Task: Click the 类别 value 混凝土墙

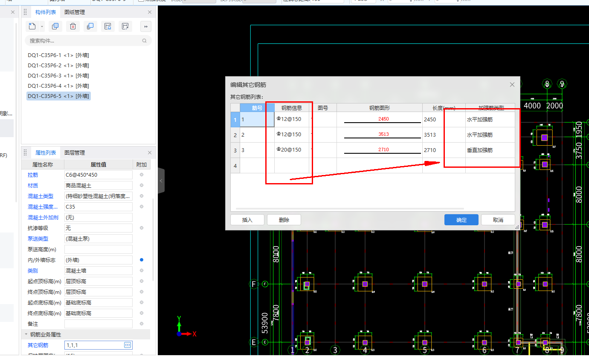Action: [x=98, y=270]
